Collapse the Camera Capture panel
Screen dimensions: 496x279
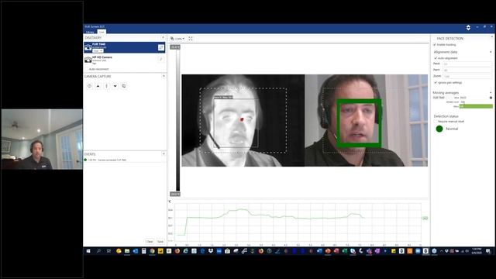(164, 76)
